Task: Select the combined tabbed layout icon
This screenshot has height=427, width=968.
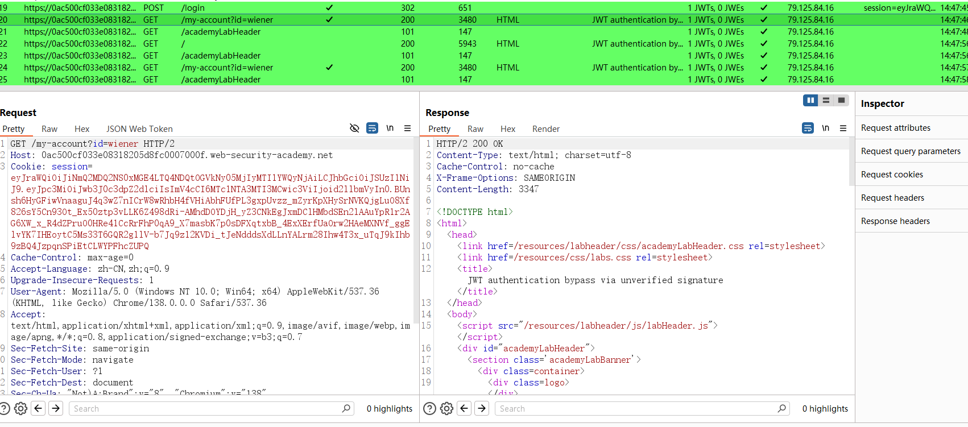Action: (x=841, y=101)
